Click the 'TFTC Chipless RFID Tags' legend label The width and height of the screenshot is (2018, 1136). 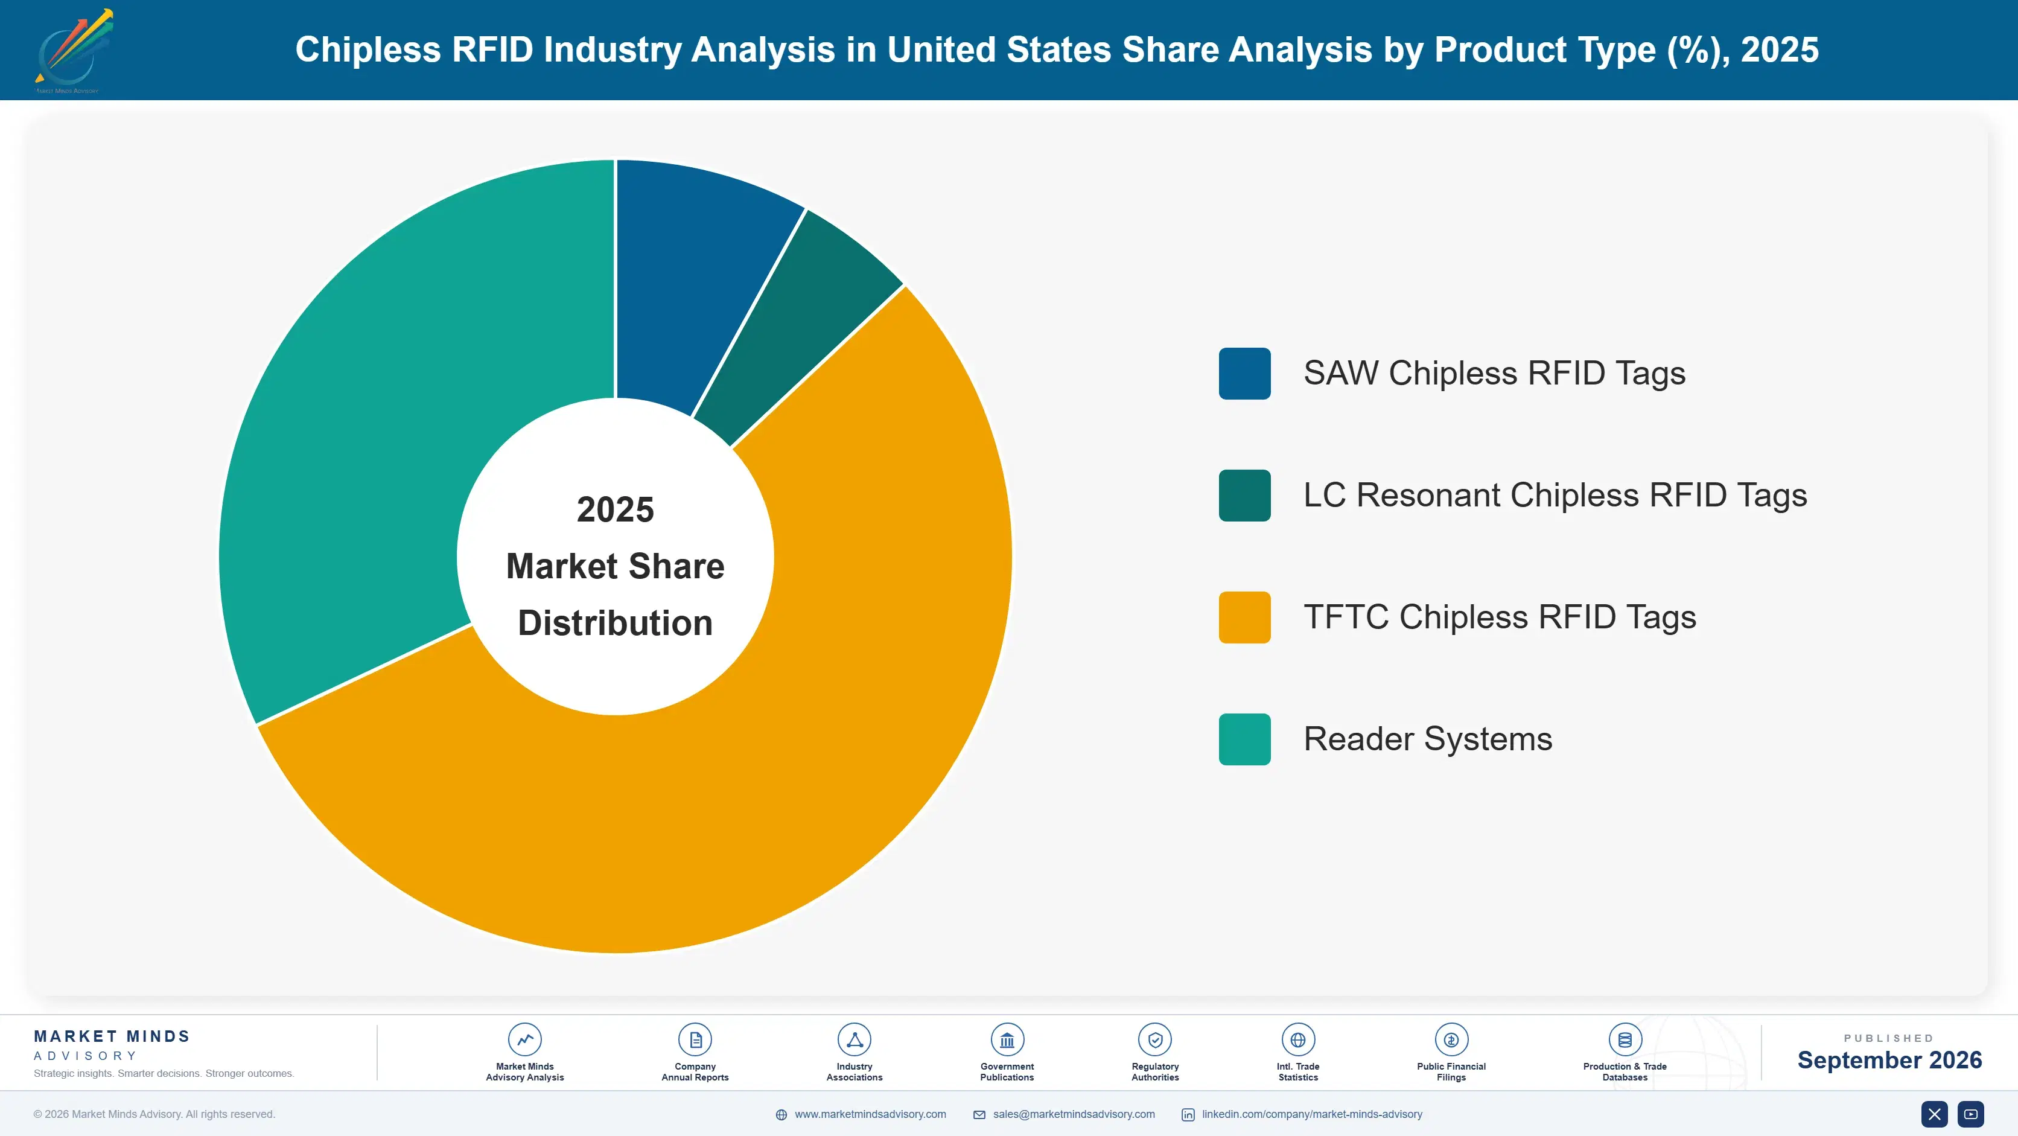[x=1500, y=617]
